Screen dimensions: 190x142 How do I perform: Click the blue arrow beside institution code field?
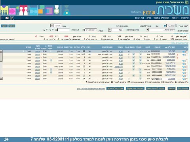[165, 26]
